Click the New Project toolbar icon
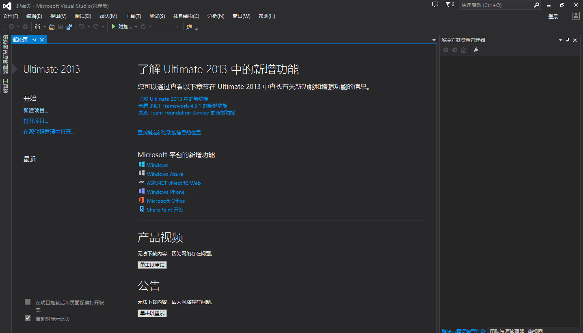Viewport: 583px width, 333px height. (37, 27)
